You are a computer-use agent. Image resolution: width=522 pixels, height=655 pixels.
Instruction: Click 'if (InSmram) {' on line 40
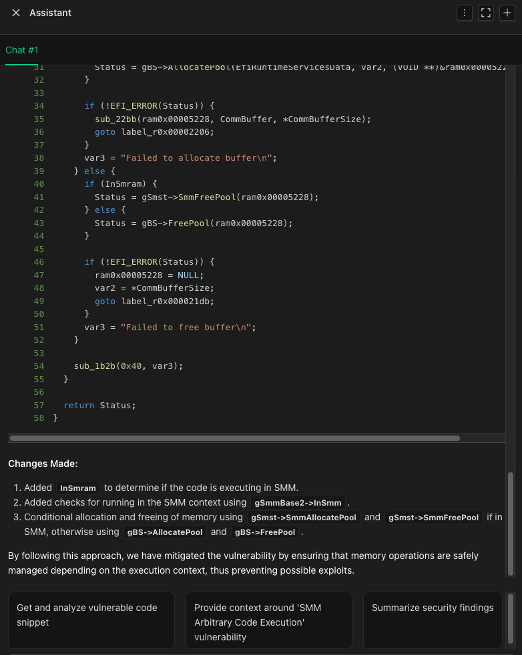click(x=121, y=184)
